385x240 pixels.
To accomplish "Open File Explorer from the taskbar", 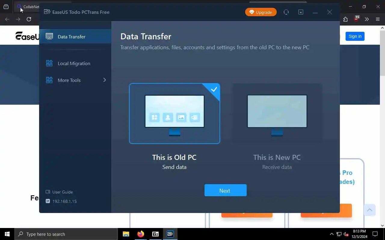I will point(126,234).
